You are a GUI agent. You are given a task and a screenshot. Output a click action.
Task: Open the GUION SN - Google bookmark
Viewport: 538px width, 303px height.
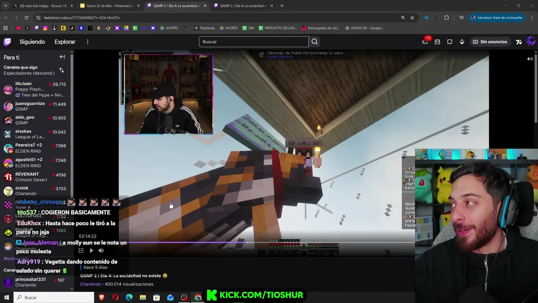click(364, 28)
